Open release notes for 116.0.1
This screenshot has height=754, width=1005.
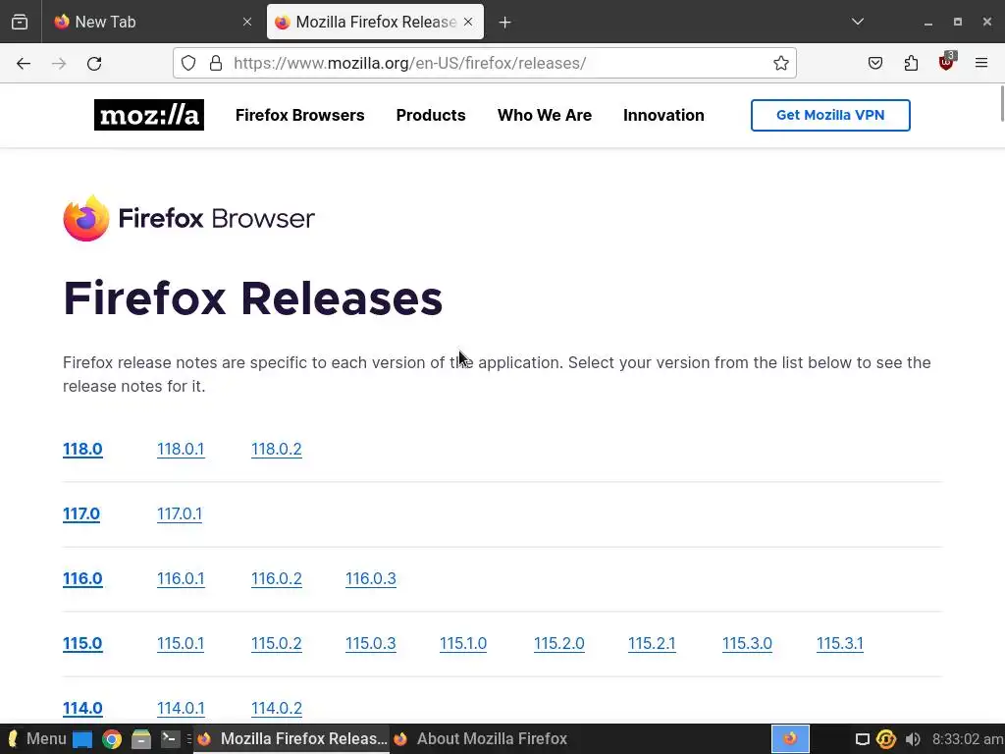point(181,578)
